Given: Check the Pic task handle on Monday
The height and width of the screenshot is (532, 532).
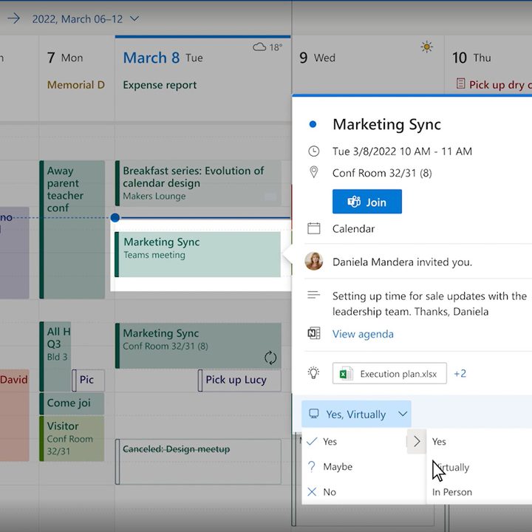Looking at the screenshot, I should pos(75,381).
